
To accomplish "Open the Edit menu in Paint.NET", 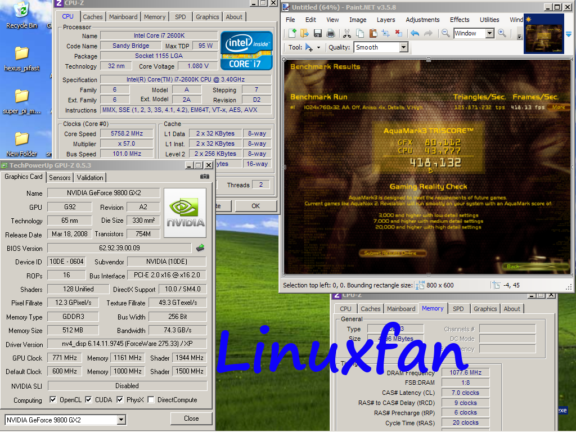I will 310,20.
